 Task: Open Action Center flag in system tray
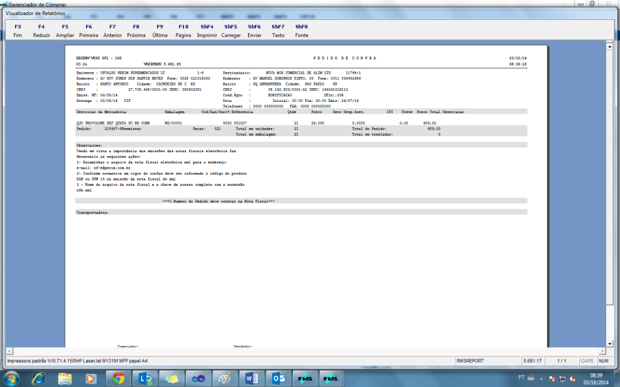click(x=552, y=379)
